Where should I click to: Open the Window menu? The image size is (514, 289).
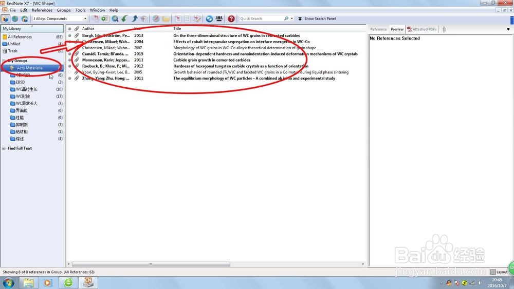click(97, 10)
